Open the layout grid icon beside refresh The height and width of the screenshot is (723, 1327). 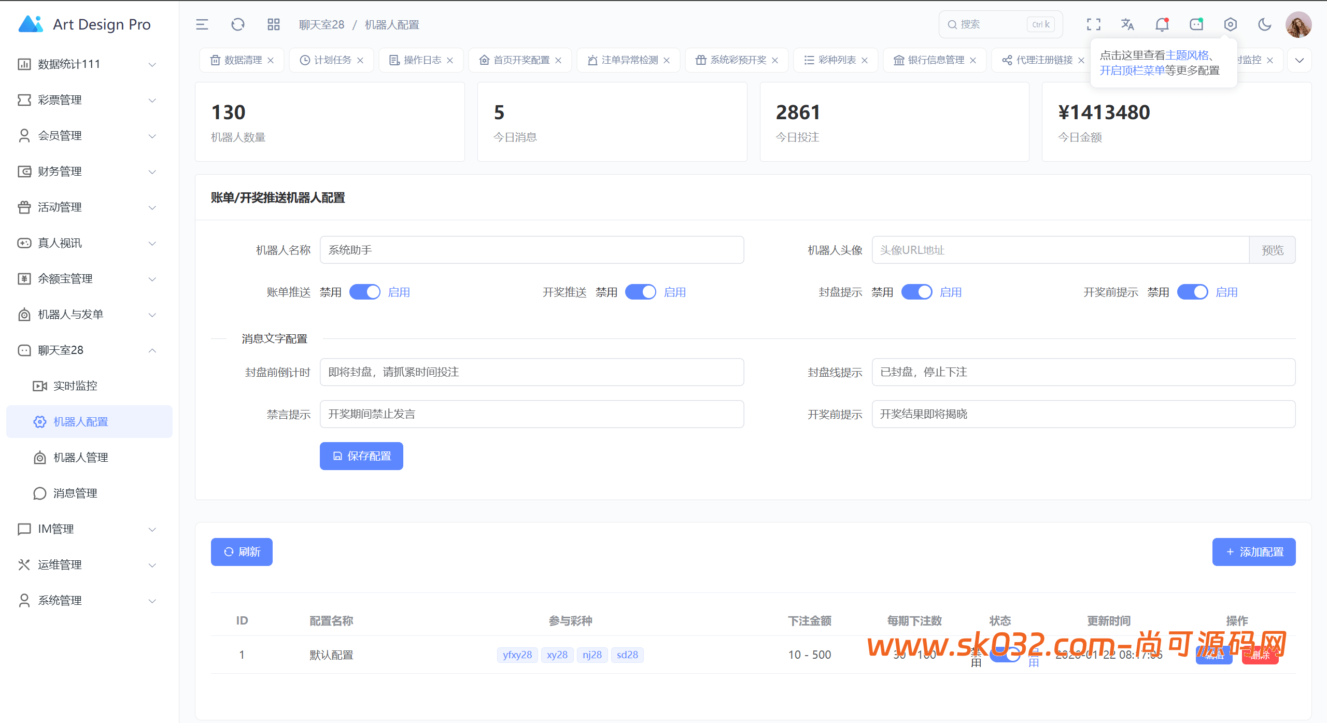(x=273, y=24)
